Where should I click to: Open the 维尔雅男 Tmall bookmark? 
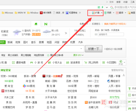point(45,13)
